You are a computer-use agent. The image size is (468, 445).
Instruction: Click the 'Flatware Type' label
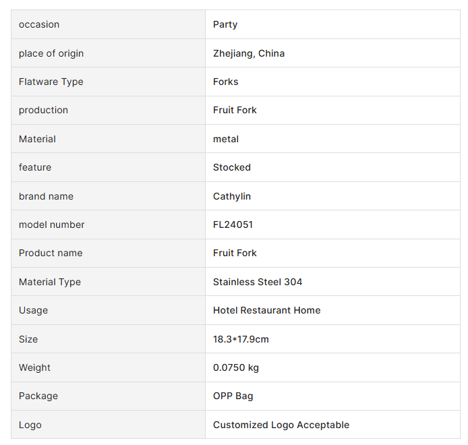51,82
